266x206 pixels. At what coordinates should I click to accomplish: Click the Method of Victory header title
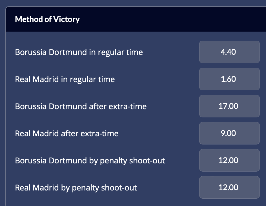coord(47,19)
